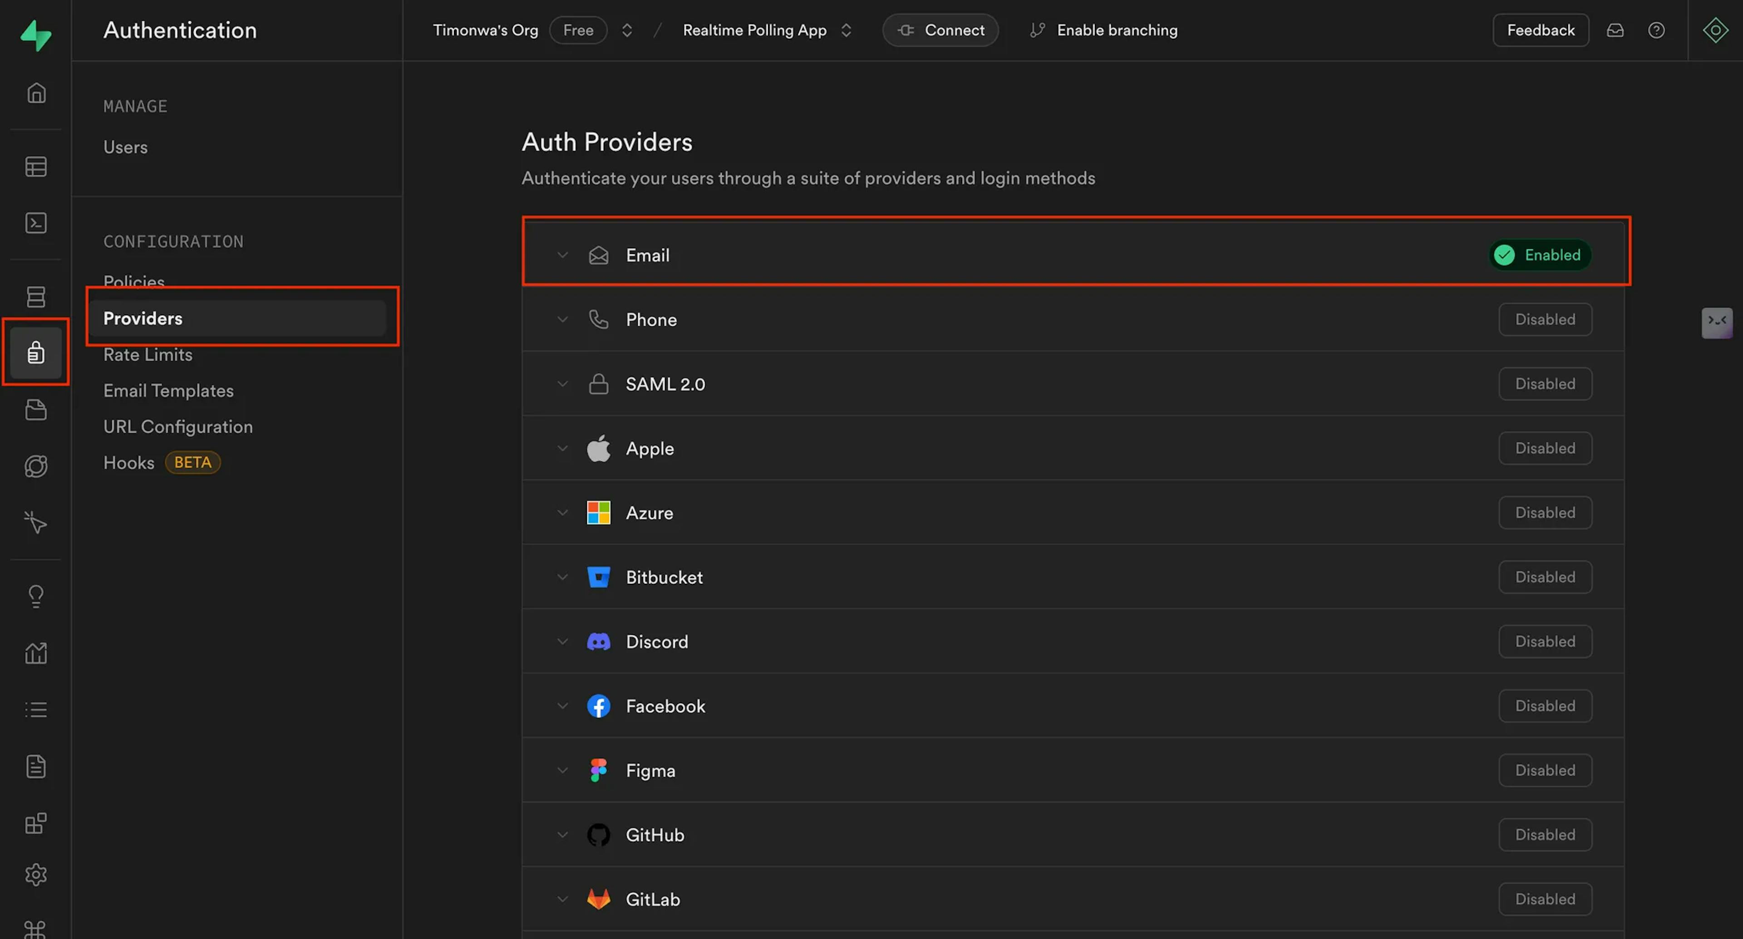Open the Storage sidebar icon
The width and height of the screenshot is (1743, 939).
click(x=36, y=410)
